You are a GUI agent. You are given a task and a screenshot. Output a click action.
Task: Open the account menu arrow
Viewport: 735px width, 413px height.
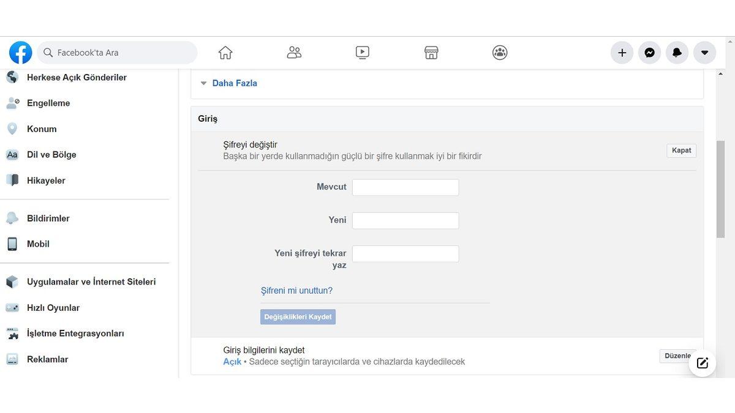[x=704, y=52]
